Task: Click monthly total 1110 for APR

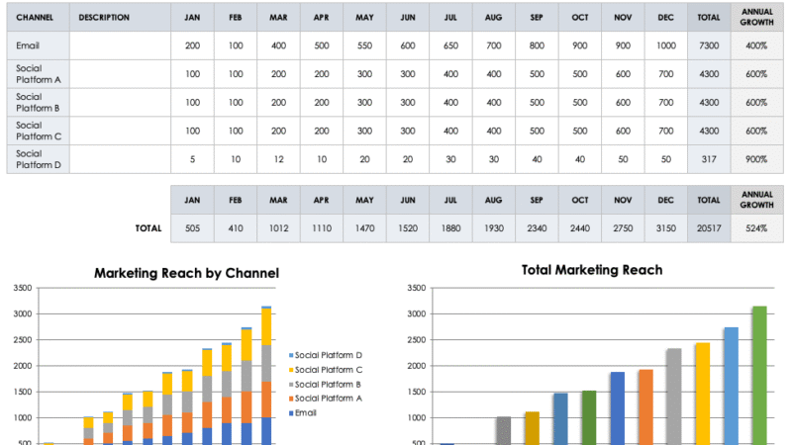Action: 321,228
